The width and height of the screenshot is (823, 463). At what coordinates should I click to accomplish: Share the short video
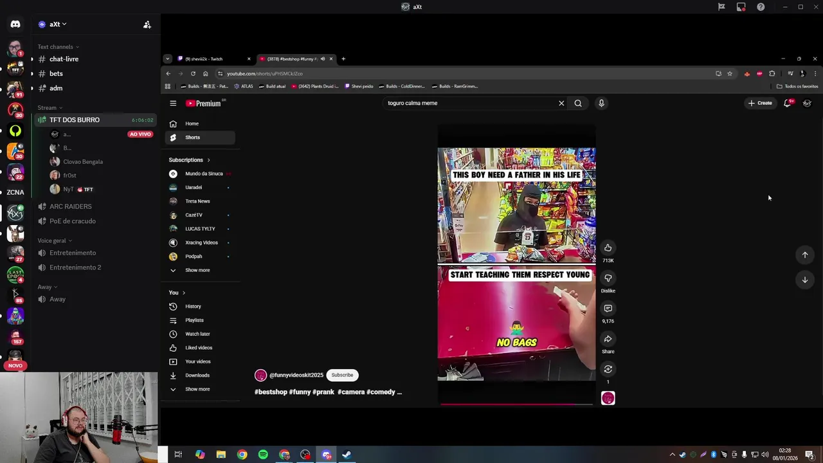tap(608, 338)
